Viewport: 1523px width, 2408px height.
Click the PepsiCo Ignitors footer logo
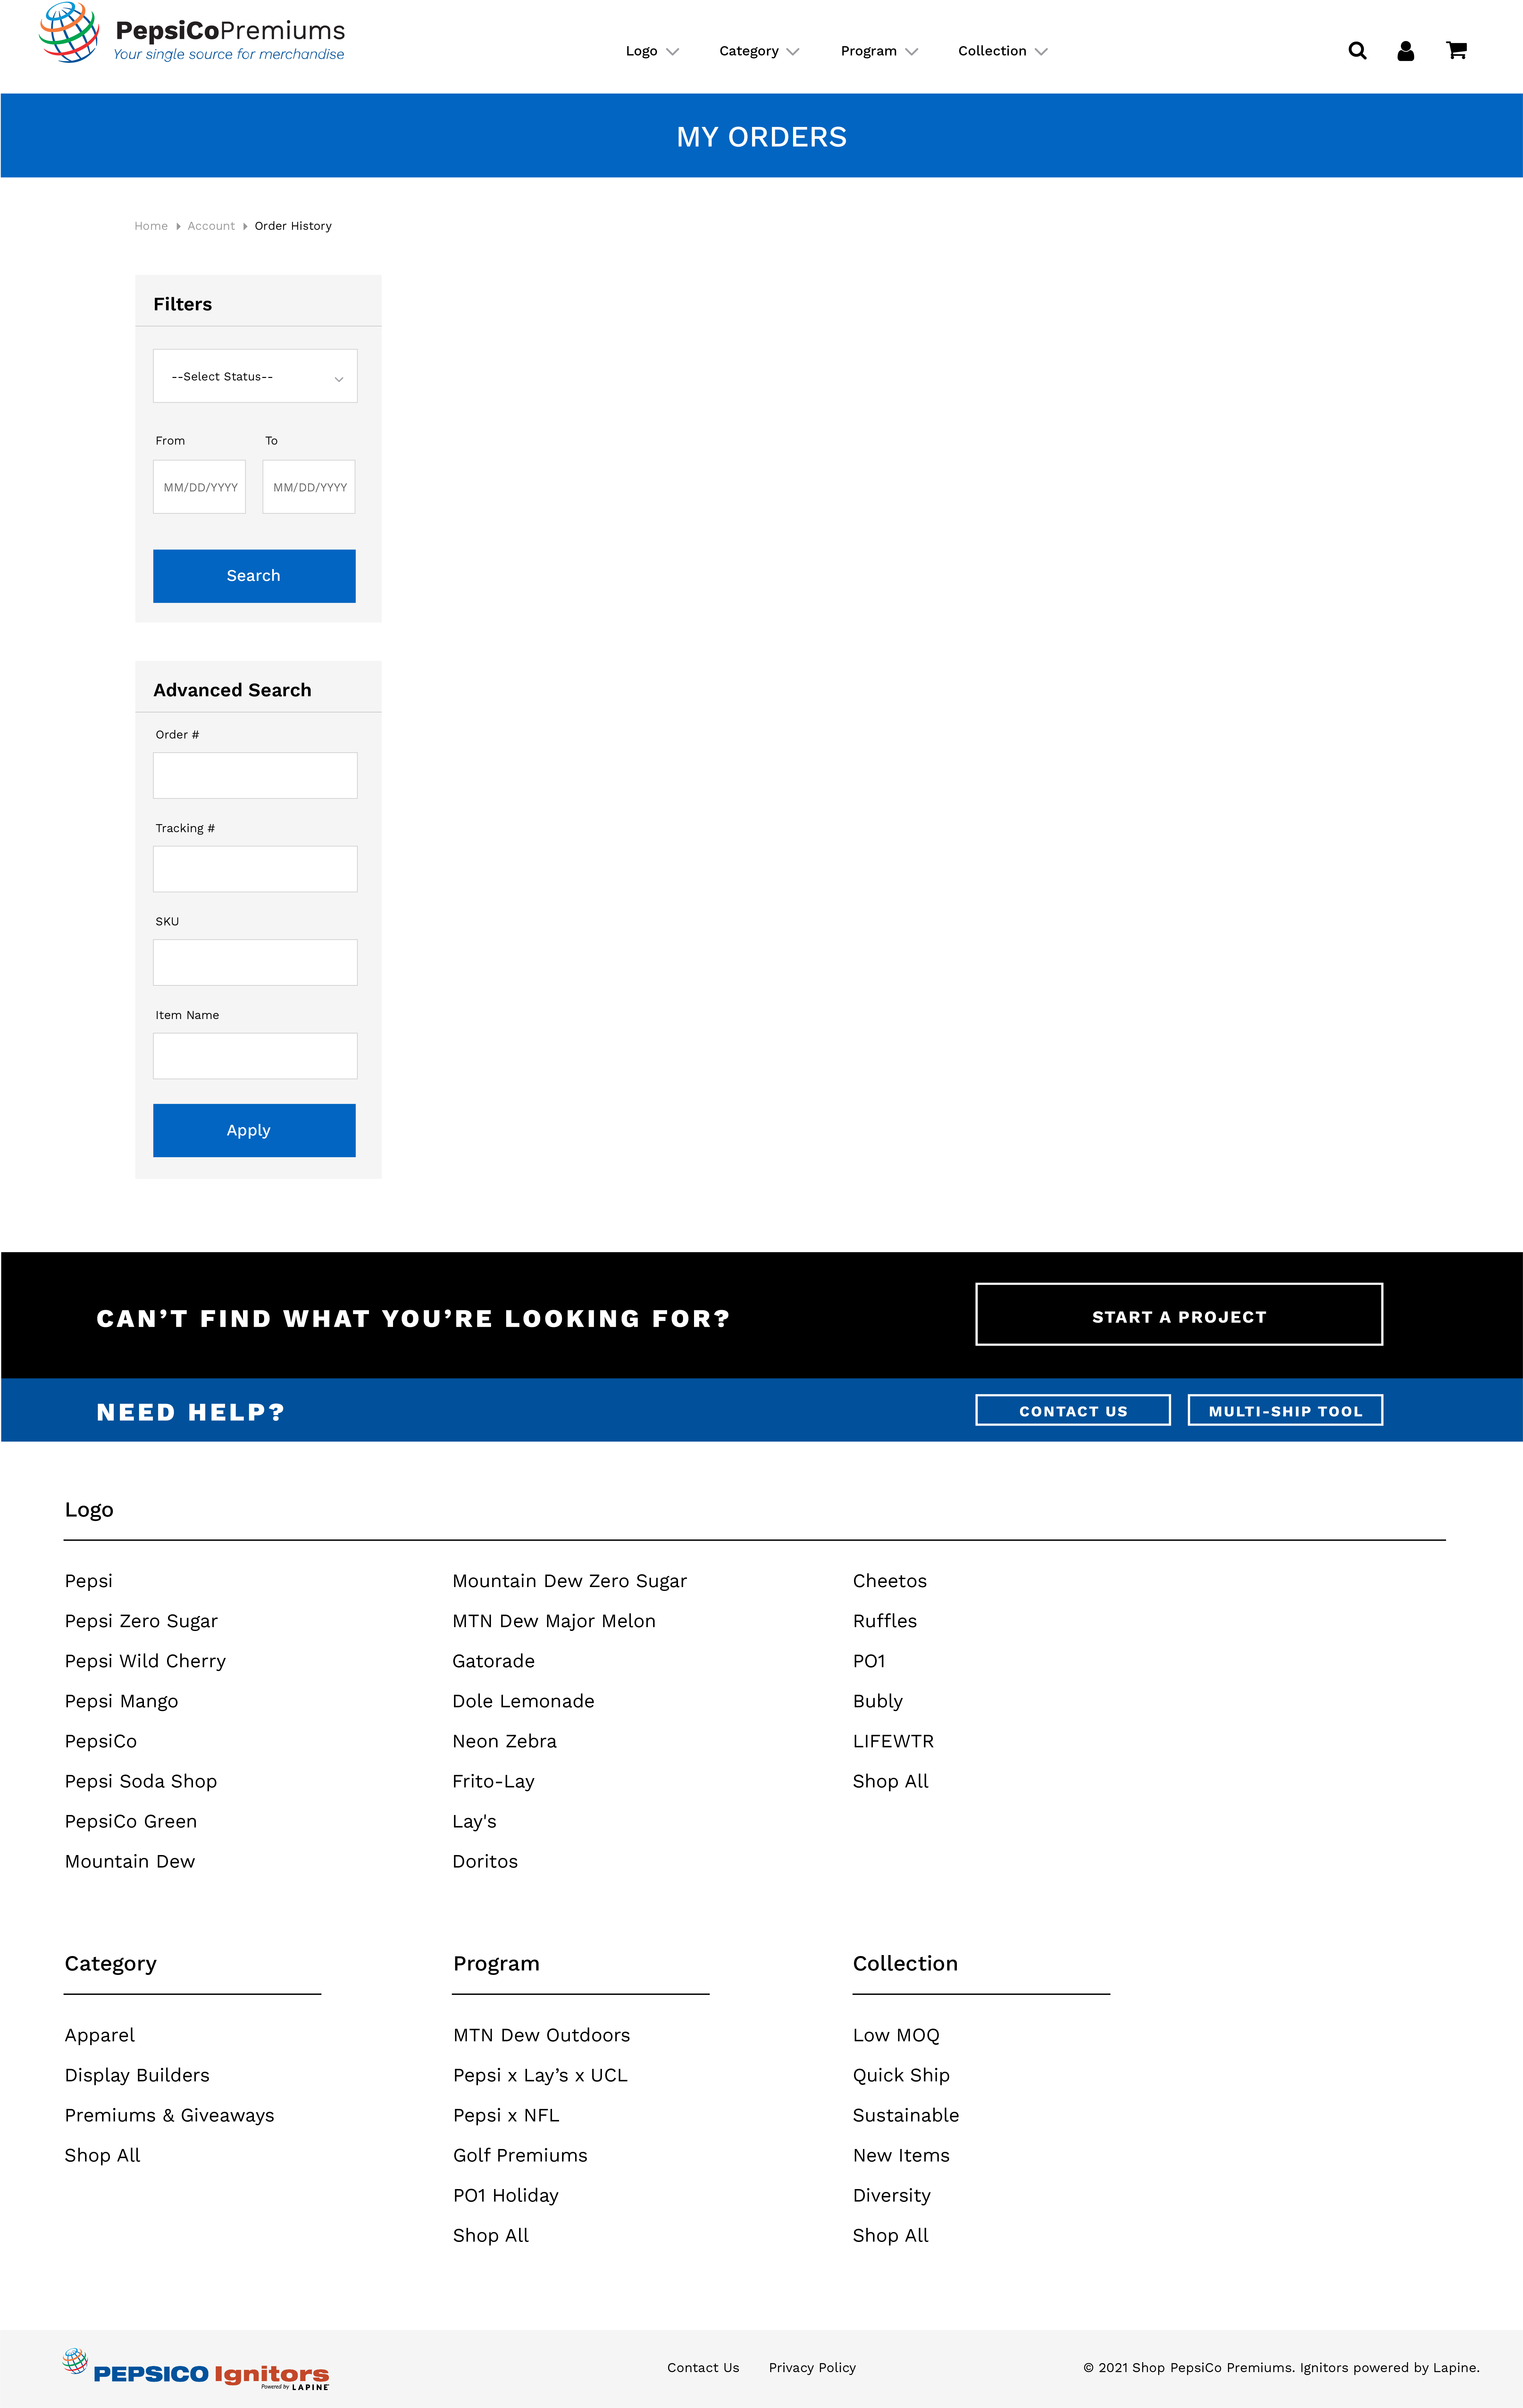point(196,2369)
